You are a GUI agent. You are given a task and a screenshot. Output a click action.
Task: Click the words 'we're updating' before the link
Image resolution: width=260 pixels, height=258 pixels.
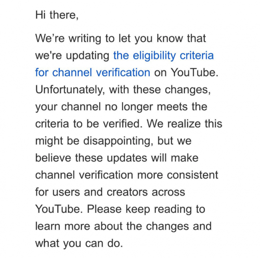click(72, 56)
